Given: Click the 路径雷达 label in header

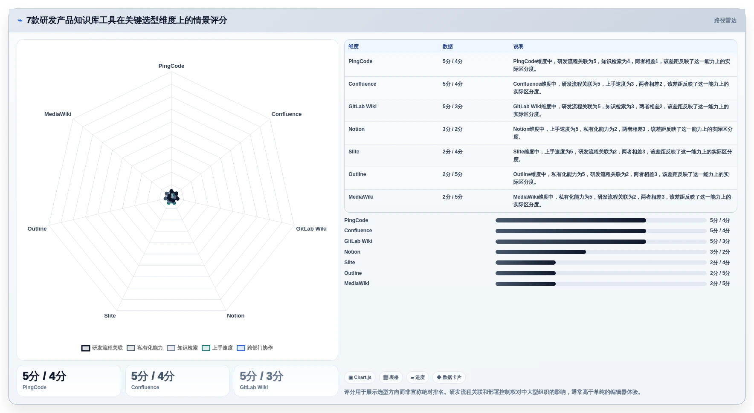Looking at the screenshot, I should [725, 20].
